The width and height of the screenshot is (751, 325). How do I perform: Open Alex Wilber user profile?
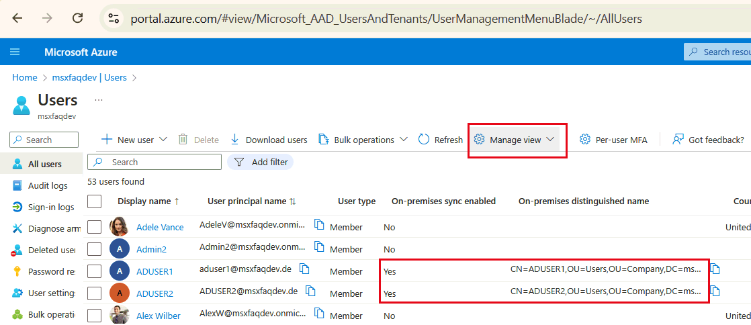point(159,316)
